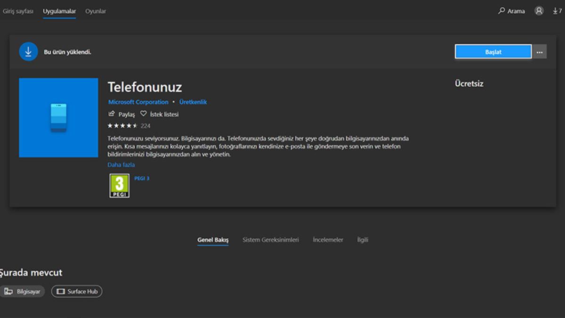The height and width of the screenshot is (318, 565).
Task: Open downloads showing 7 items
Action: (557, 10)
